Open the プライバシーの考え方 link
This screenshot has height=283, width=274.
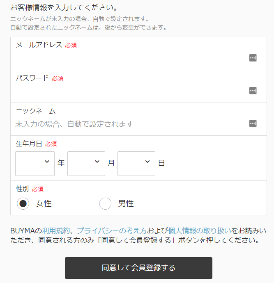(112, 231)
